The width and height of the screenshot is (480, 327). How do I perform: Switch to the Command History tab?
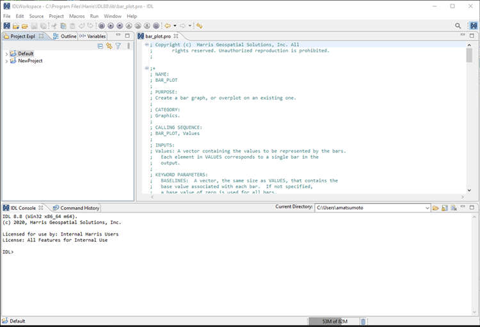coord(79,208)
